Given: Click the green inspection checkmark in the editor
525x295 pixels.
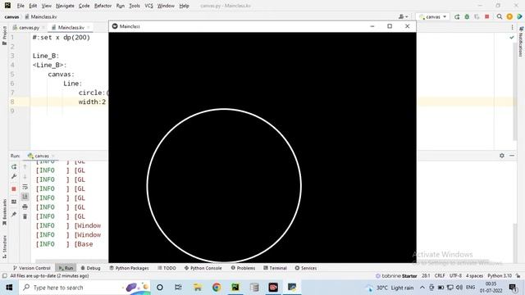Looking at the screenshot, I should pyautogui.click(x=512, y=38).
